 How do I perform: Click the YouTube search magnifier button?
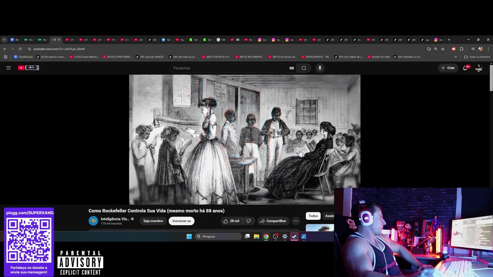(304, 68)
